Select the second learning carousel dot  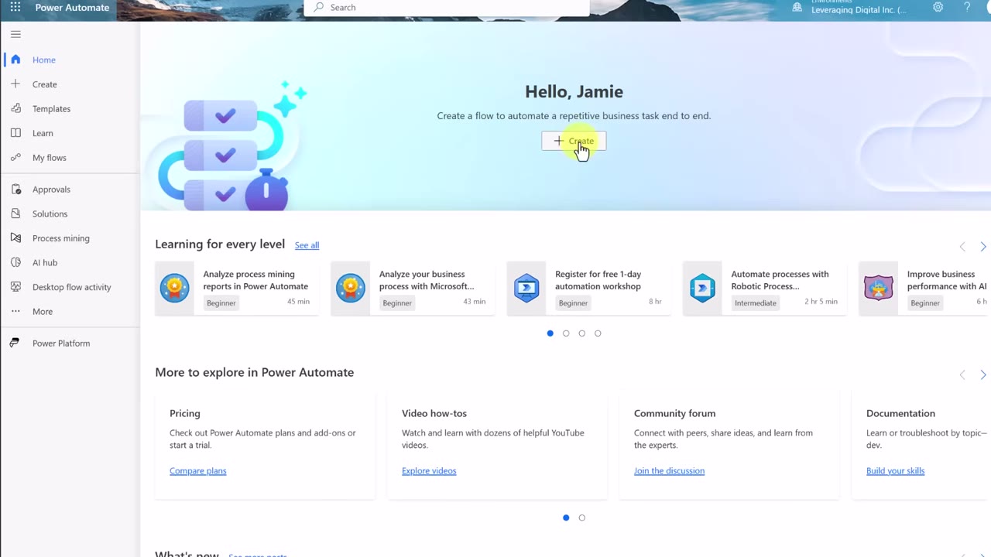coord(566,333)
